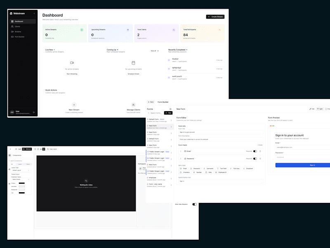Open the Layout Type dropdown

(21, 170)
